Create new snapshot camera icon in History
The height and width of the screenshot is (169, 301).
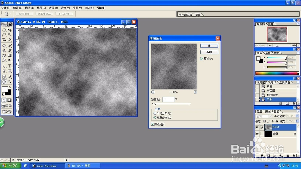coord(287,103)
